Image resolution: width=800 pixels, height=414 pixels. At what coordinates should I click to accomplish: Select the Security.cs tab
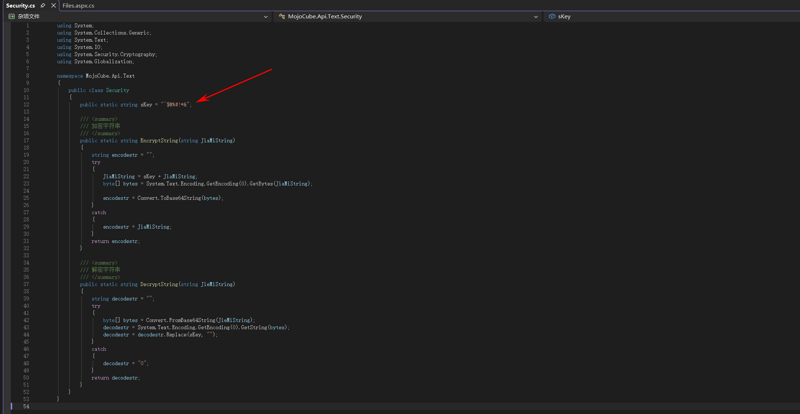(x=21, y=5)
